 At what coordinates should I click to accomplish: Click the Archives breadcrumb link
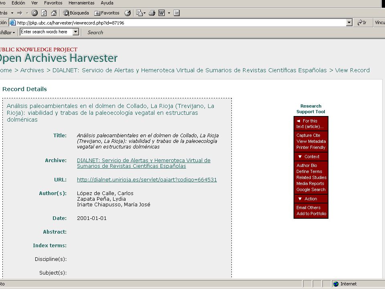click(32, 70)
